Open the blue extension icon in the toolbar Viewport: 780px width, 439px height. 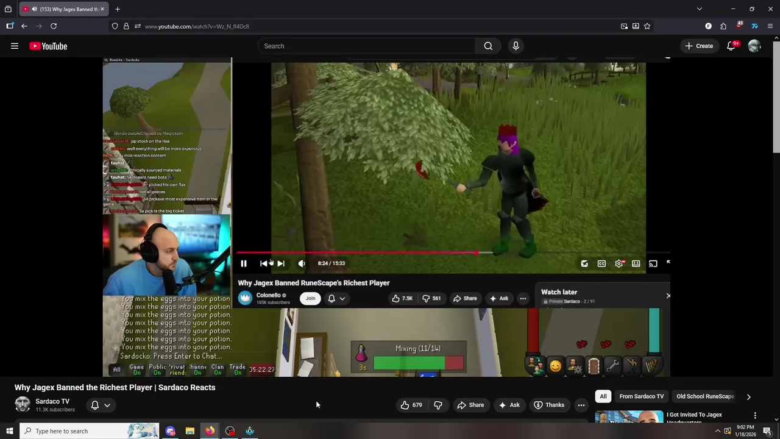tap(754, 26)
